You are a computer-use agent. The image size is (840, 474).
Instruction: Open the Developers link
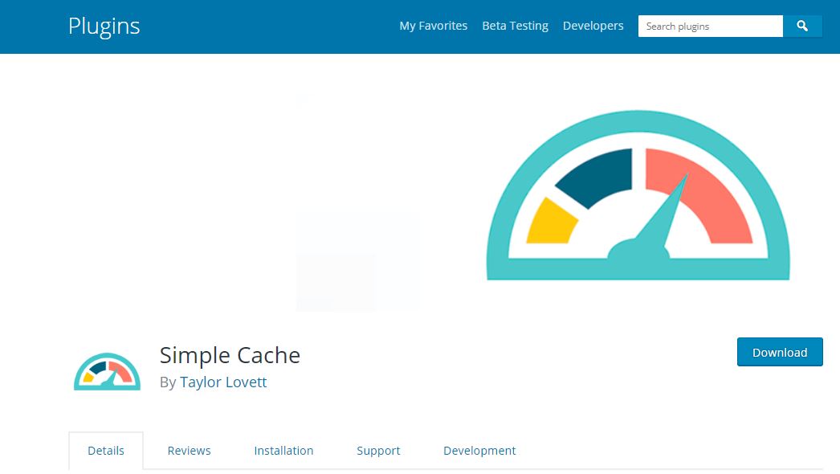coord(593,26)
